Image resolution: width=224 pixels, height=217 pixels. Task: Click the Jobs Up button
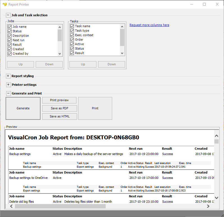(x=21, y=64)
